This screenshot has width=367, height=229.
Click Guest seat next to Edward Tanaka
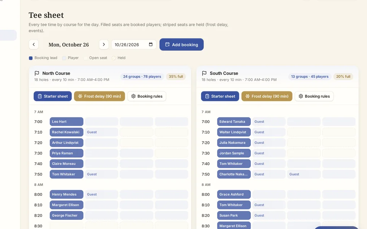269,121
